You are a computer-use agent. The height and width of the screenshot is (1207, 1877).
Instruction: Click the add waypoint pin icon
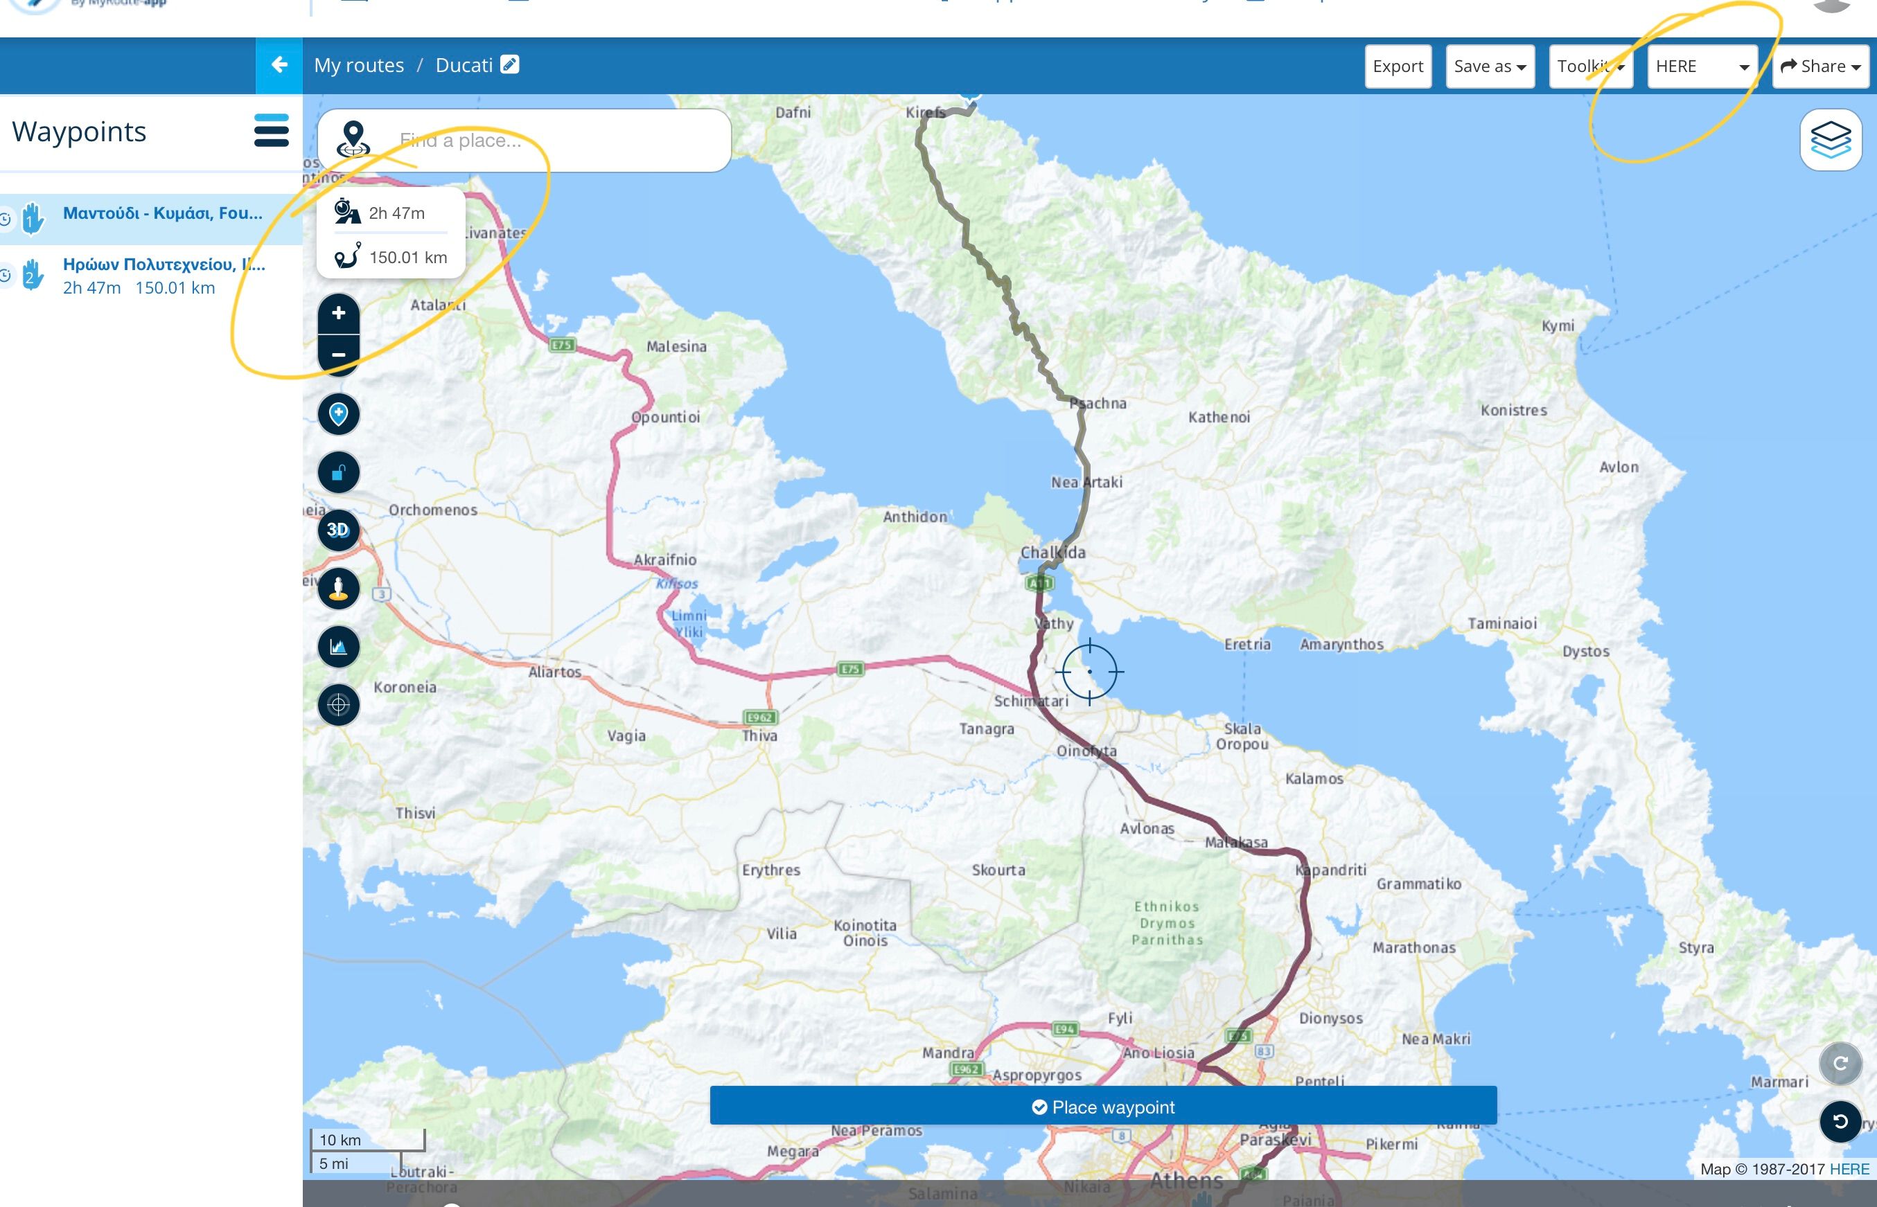pos(339,414)
